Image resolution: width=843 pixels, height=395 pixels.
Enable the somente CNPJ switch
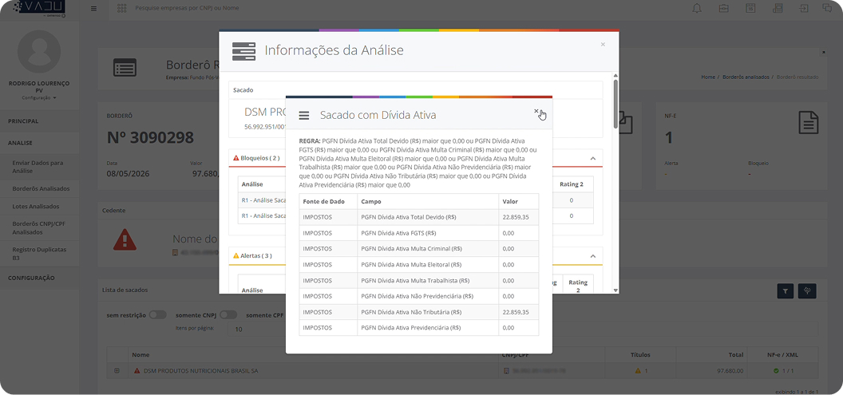pos(228,315)
